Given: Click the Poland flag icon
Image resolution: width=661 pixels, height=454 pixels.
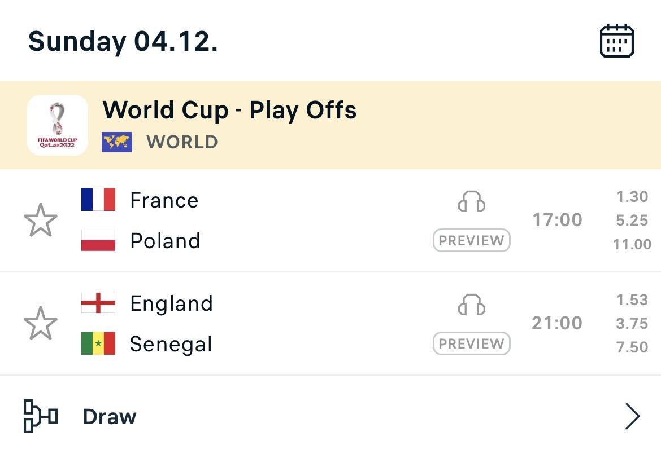Looking at the screenshot, I should point(98,240).
